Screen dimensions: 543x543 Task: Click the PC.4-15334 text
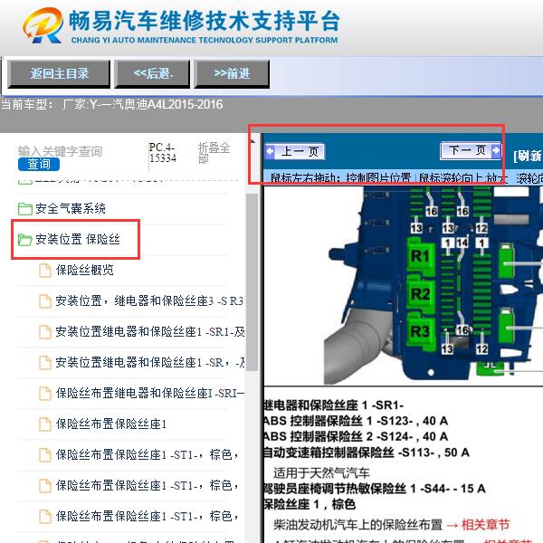point(163,153)
